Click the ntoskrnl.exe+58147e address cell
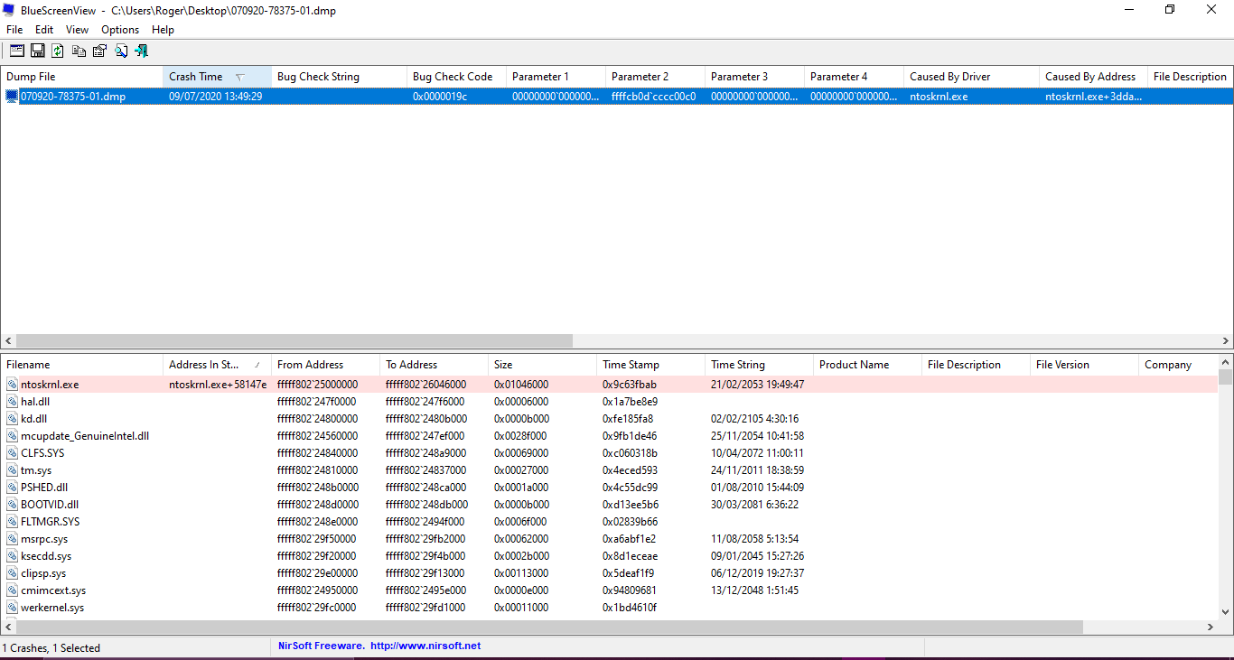The image size is (1234, 660). point(217,385)
